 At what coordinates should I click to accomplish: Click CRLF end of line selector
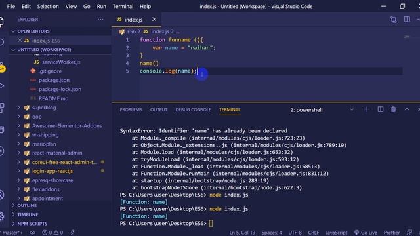(x=314, y=233)
